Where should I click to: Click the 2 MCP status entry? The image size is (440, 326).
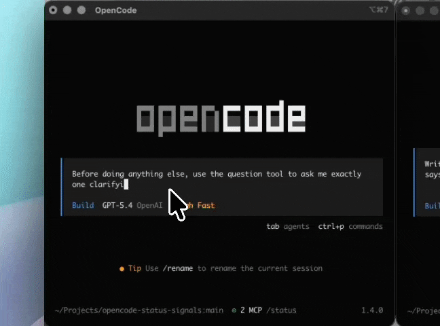[x=251, y=310]
